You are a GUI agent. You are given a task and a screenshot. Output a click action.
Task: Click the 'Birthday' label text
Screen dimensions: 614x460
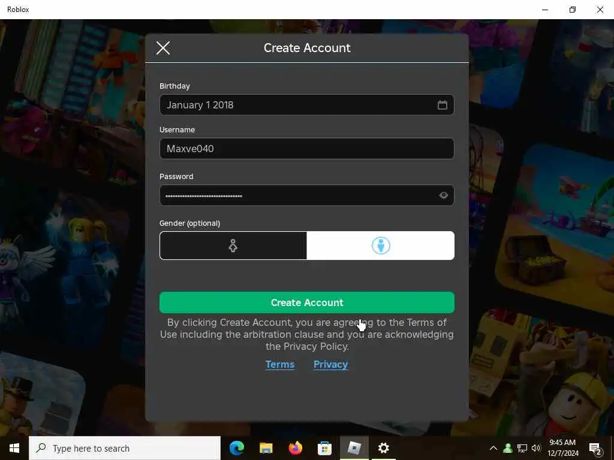174,86
